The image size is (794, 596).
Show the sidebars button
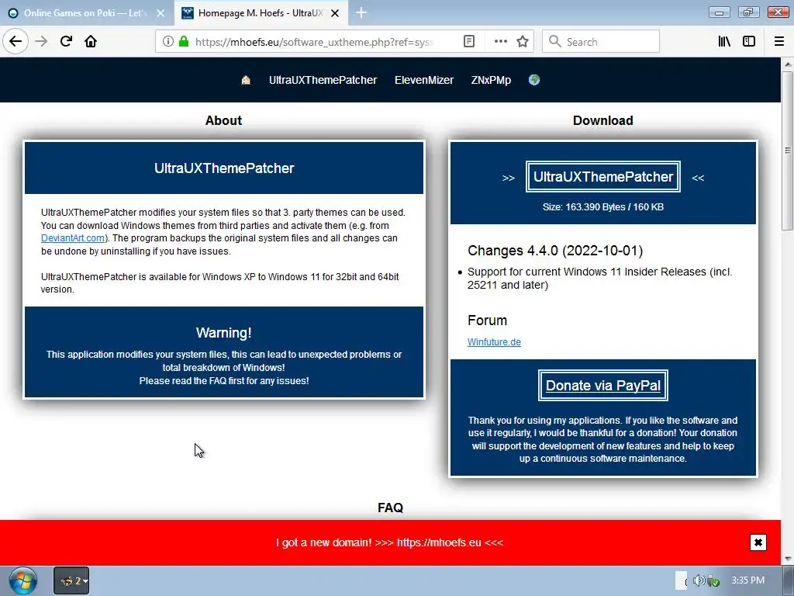coord(749,42)
